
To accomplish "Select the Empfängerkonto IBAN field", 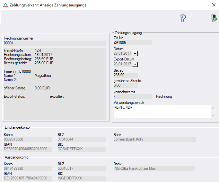I will (x=28, y=149).
